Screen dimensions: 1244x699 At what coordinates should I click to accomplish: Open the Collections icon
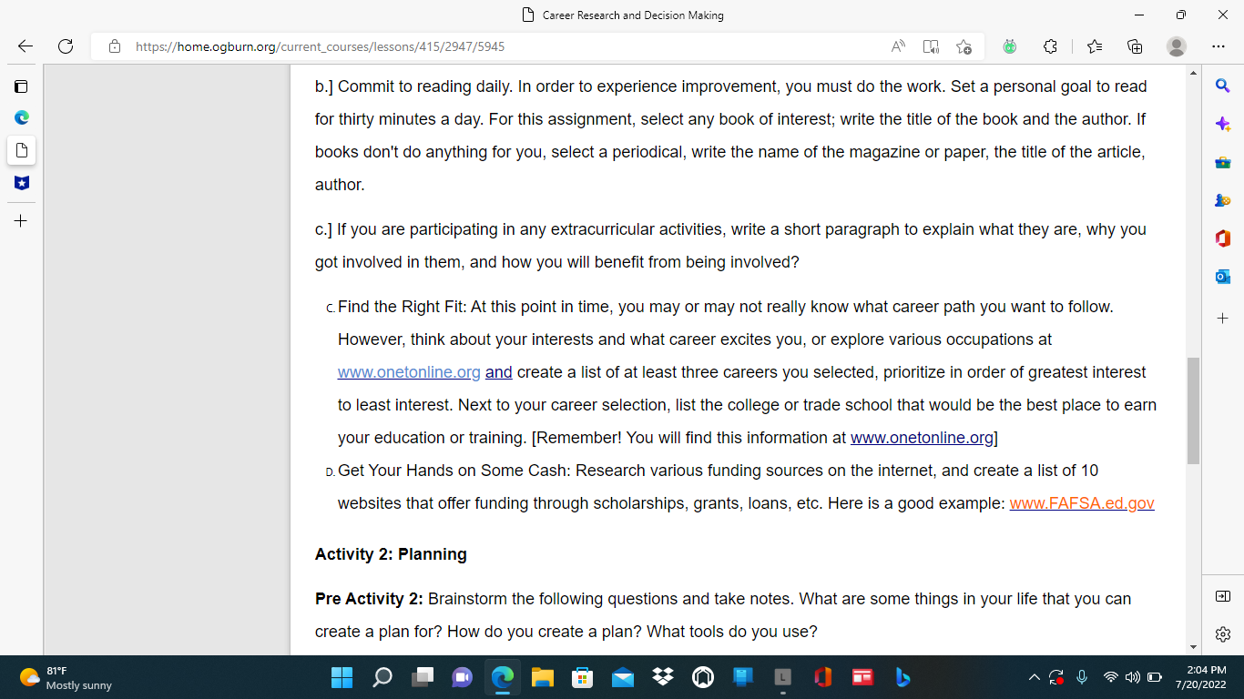click(x=1134, y=45)
